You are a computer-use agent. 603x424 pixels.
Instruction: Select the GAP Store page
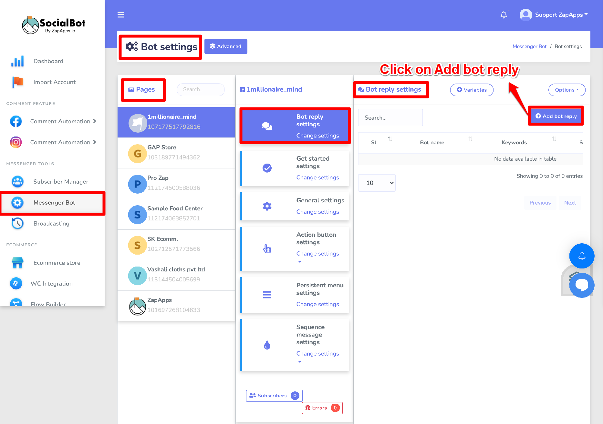click(x=176, y=153)
